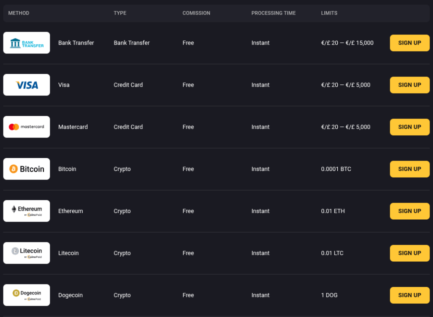This screenshot has height=317, width=433.
Task: Click the COMISSION column header
Action: [x=196, y=13]
